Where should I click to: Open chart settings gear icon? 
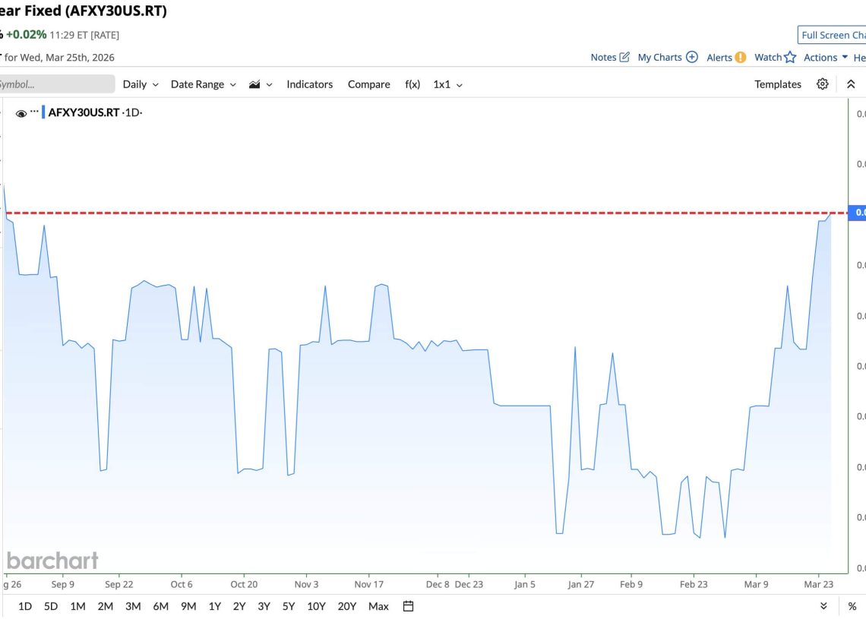(823, 84)
